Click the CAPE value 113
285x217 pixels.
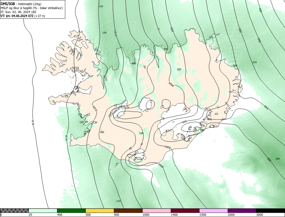(211, 37)
